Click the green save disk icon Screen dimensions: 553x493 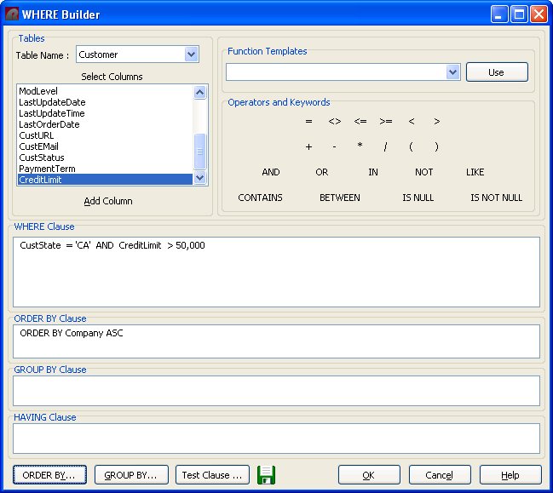[266, 475]
